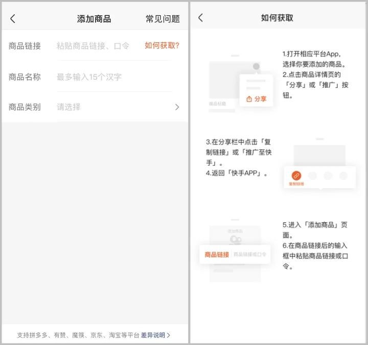Image resolution: width=368 pixels, height=345 pixels.
Task: Focus the 最多输入15个汉字 name field
Action: pos(89,77)
